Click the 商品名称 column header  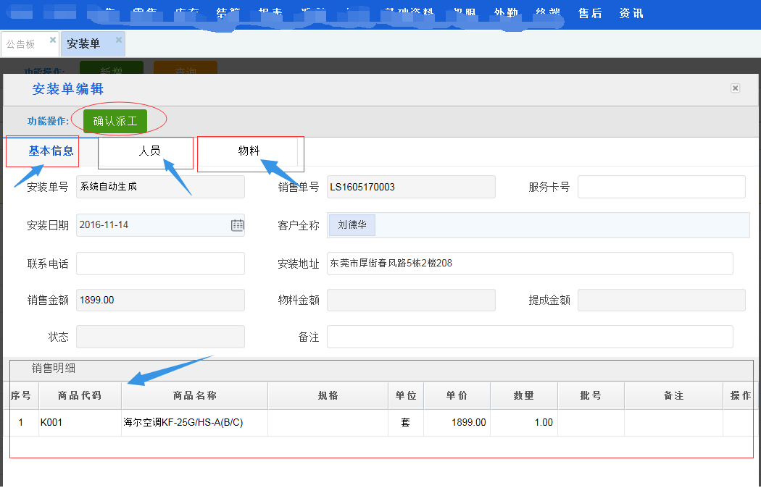tap(195, 396)
